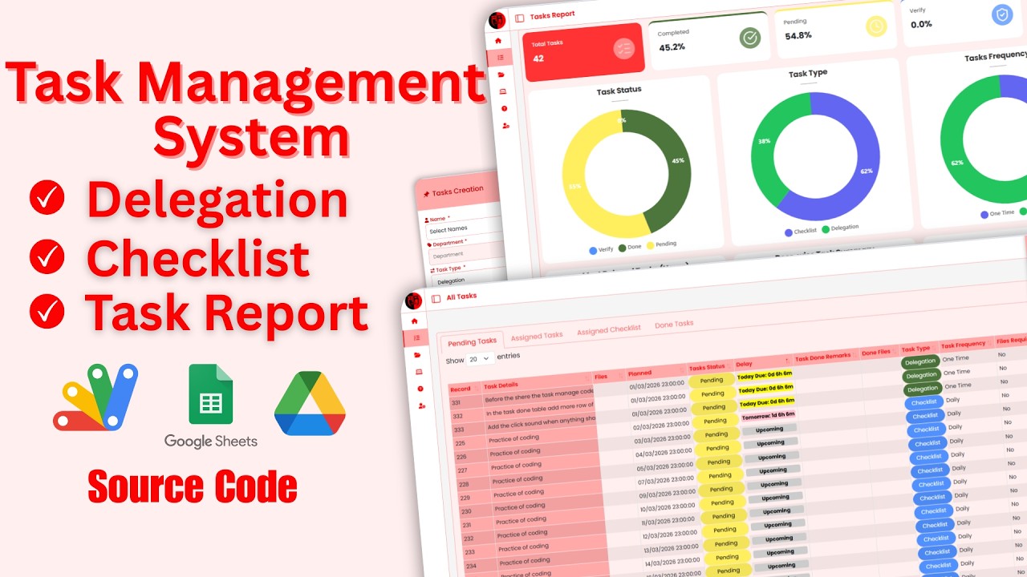The height and width of the screenshot is (577, 1027).
Task: Toggle Checklist series in Task Type legend
Action: pyautogui.click(x=800, y=231)
